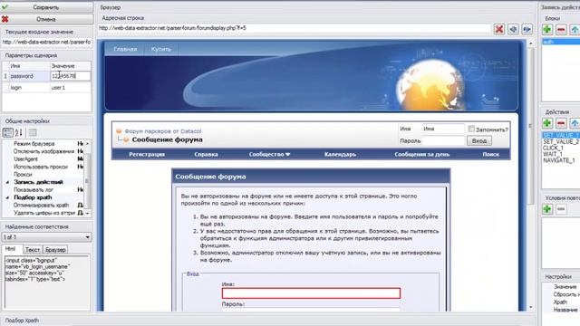Sort property grid alphabetically
Screen dimensions: 580x326
pyautogui.click(x=19, y=132)
